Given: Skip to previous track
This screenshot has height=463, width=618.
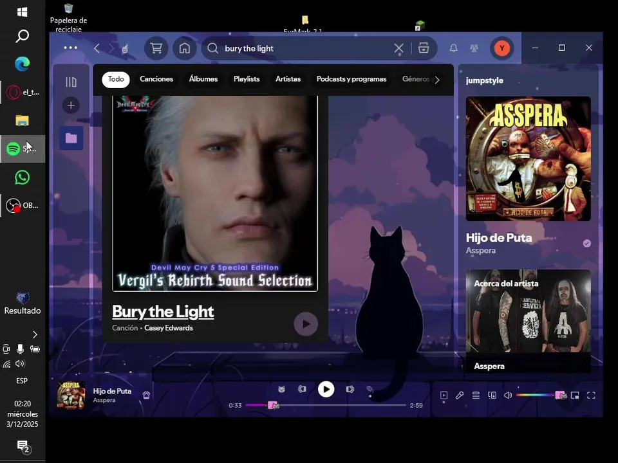Looking at the screenshot, I should click(302, 390).
